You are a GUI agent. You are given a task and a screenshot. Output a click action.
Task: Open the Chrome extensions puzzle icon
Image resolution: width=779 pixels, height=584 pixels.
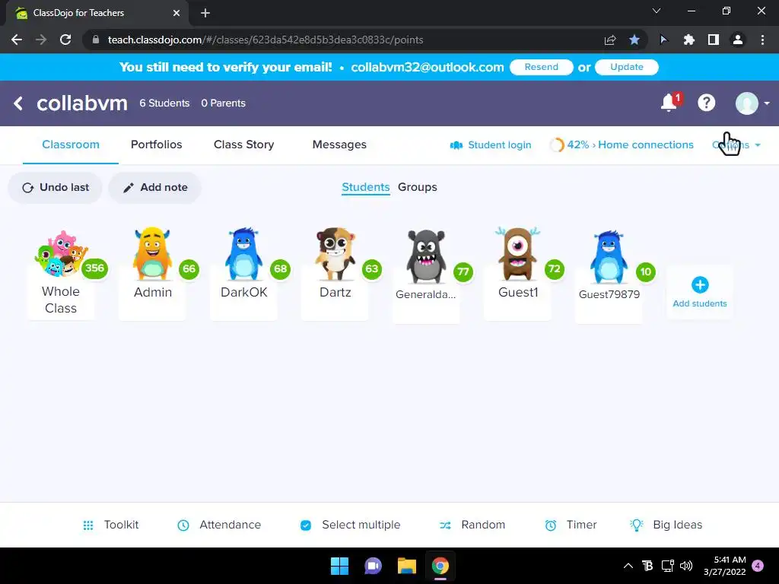click(688, 40)
